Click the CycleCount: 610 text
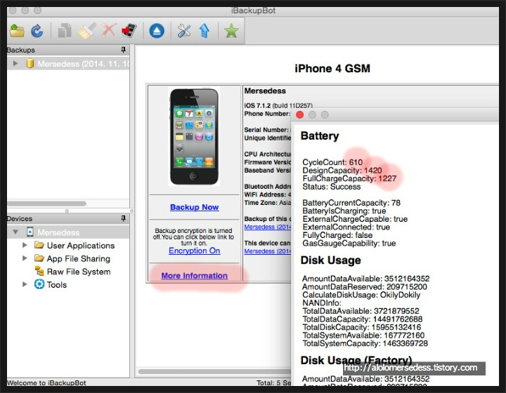Screen dimensions: 506x393 pos(332,162)
